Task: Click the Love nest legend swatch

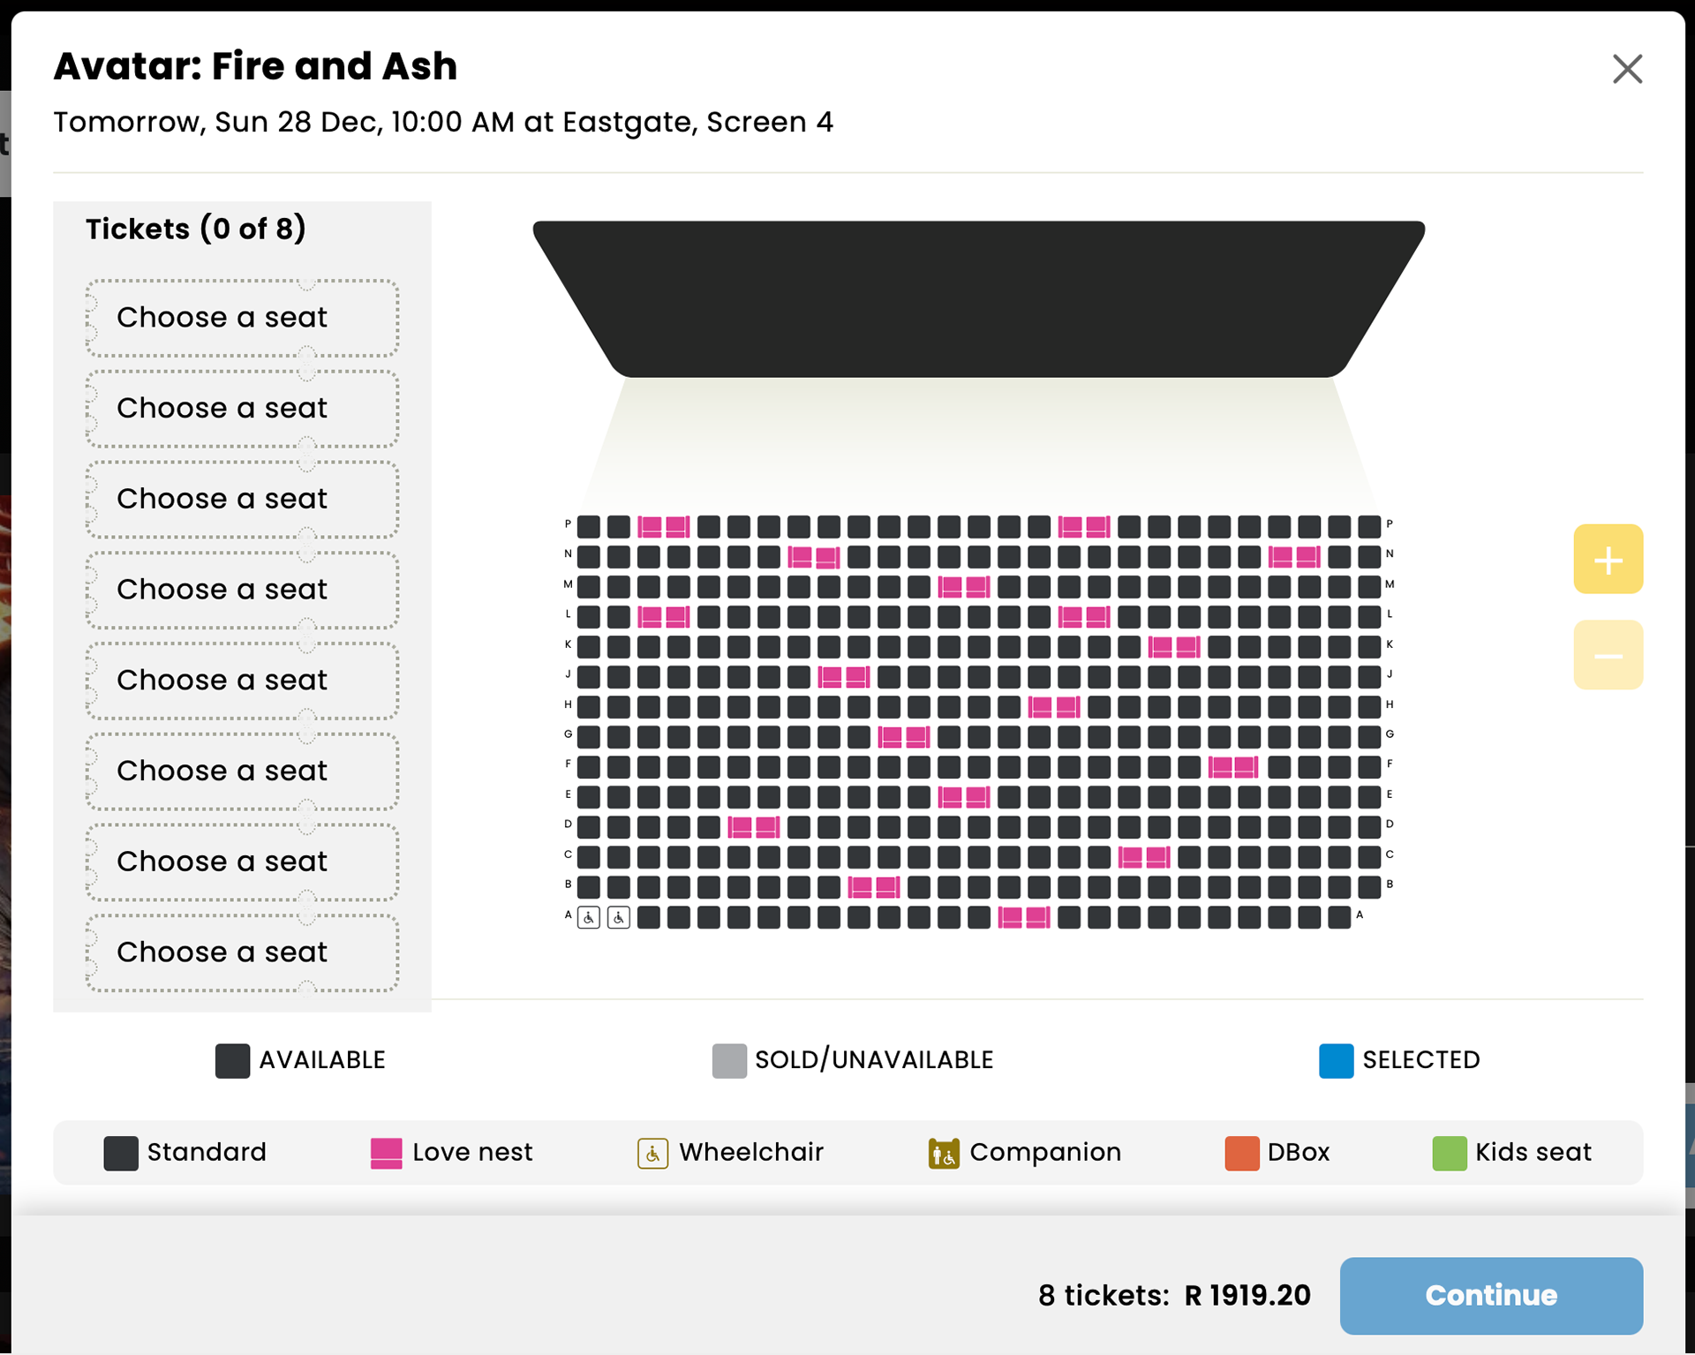Action: [x=386, y=1153]
